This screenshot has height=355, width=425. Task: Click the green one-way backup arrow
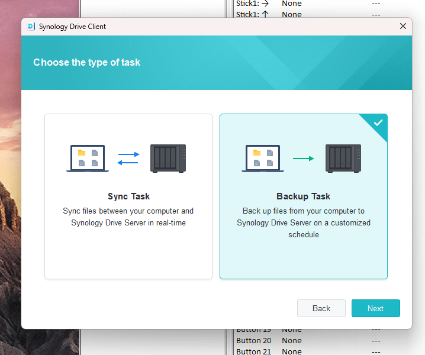[x=303, y=159]
